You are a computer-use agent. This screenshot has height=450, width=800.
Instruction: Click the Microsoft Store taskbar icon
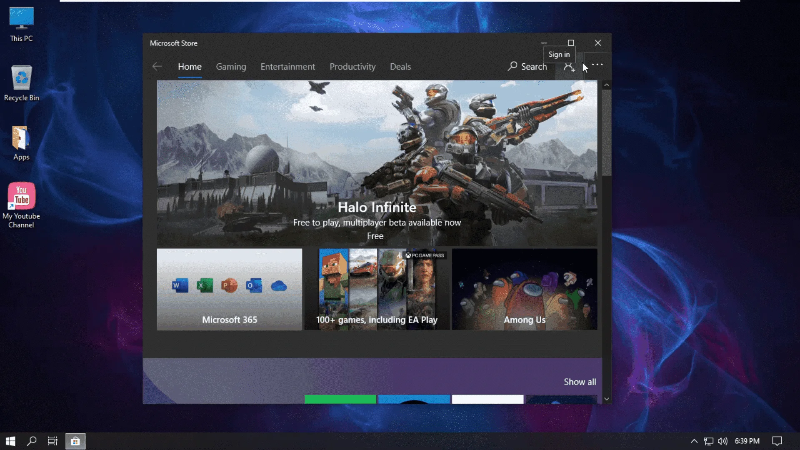coord(75,441)
